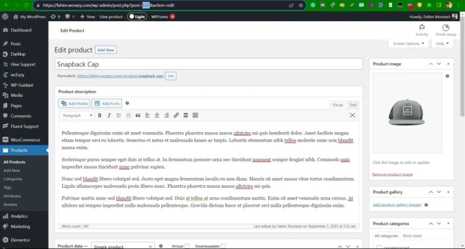Click the browser page vertical scrollbar
This screenshot has width=465, height=249.
click(x=462, y=68)
